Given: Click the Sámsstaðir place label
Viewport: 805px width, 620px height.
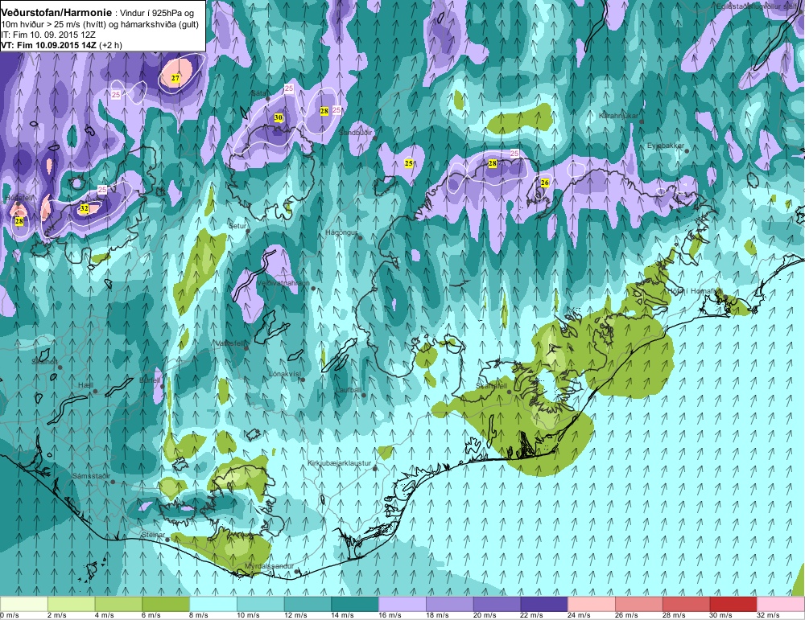Looking at the screenshot, I should [x=92, y=476].
